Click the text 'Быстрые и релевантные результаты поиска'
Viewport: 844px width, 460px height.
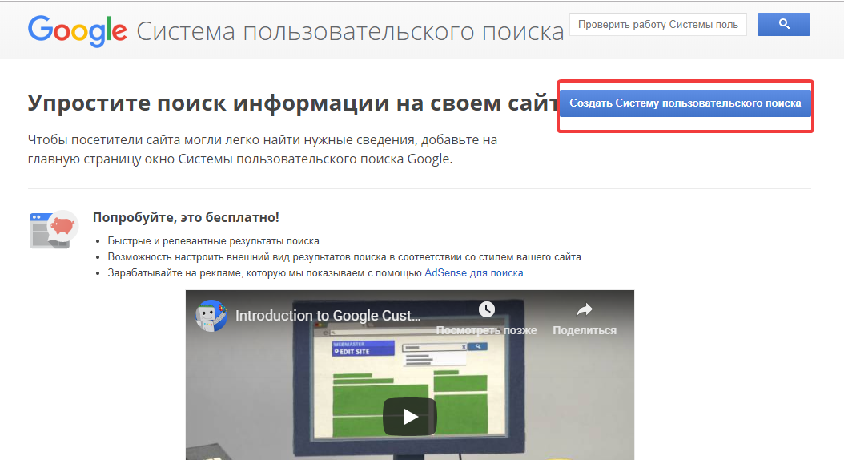pos(213,240)
